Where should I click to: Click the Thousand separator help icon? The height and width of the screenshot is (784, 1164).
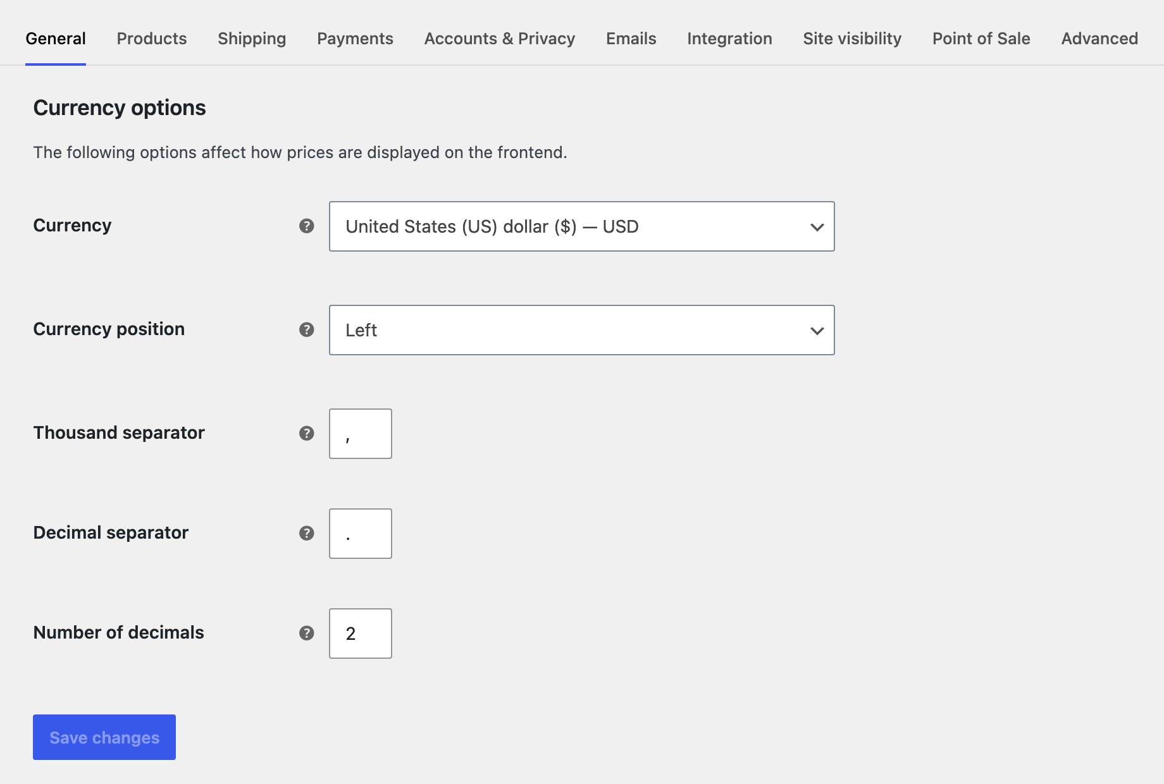click(x=307, y=433)
